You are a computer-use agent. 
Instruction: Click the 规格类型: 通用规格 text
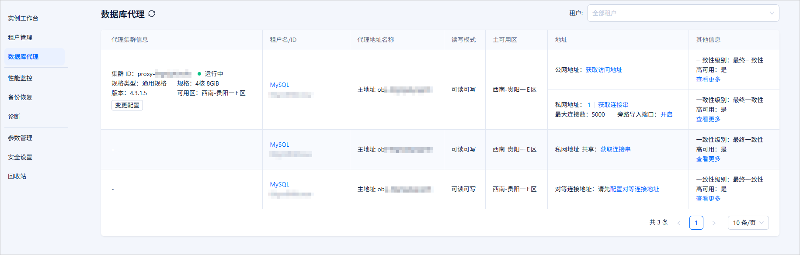click(139, 83)
